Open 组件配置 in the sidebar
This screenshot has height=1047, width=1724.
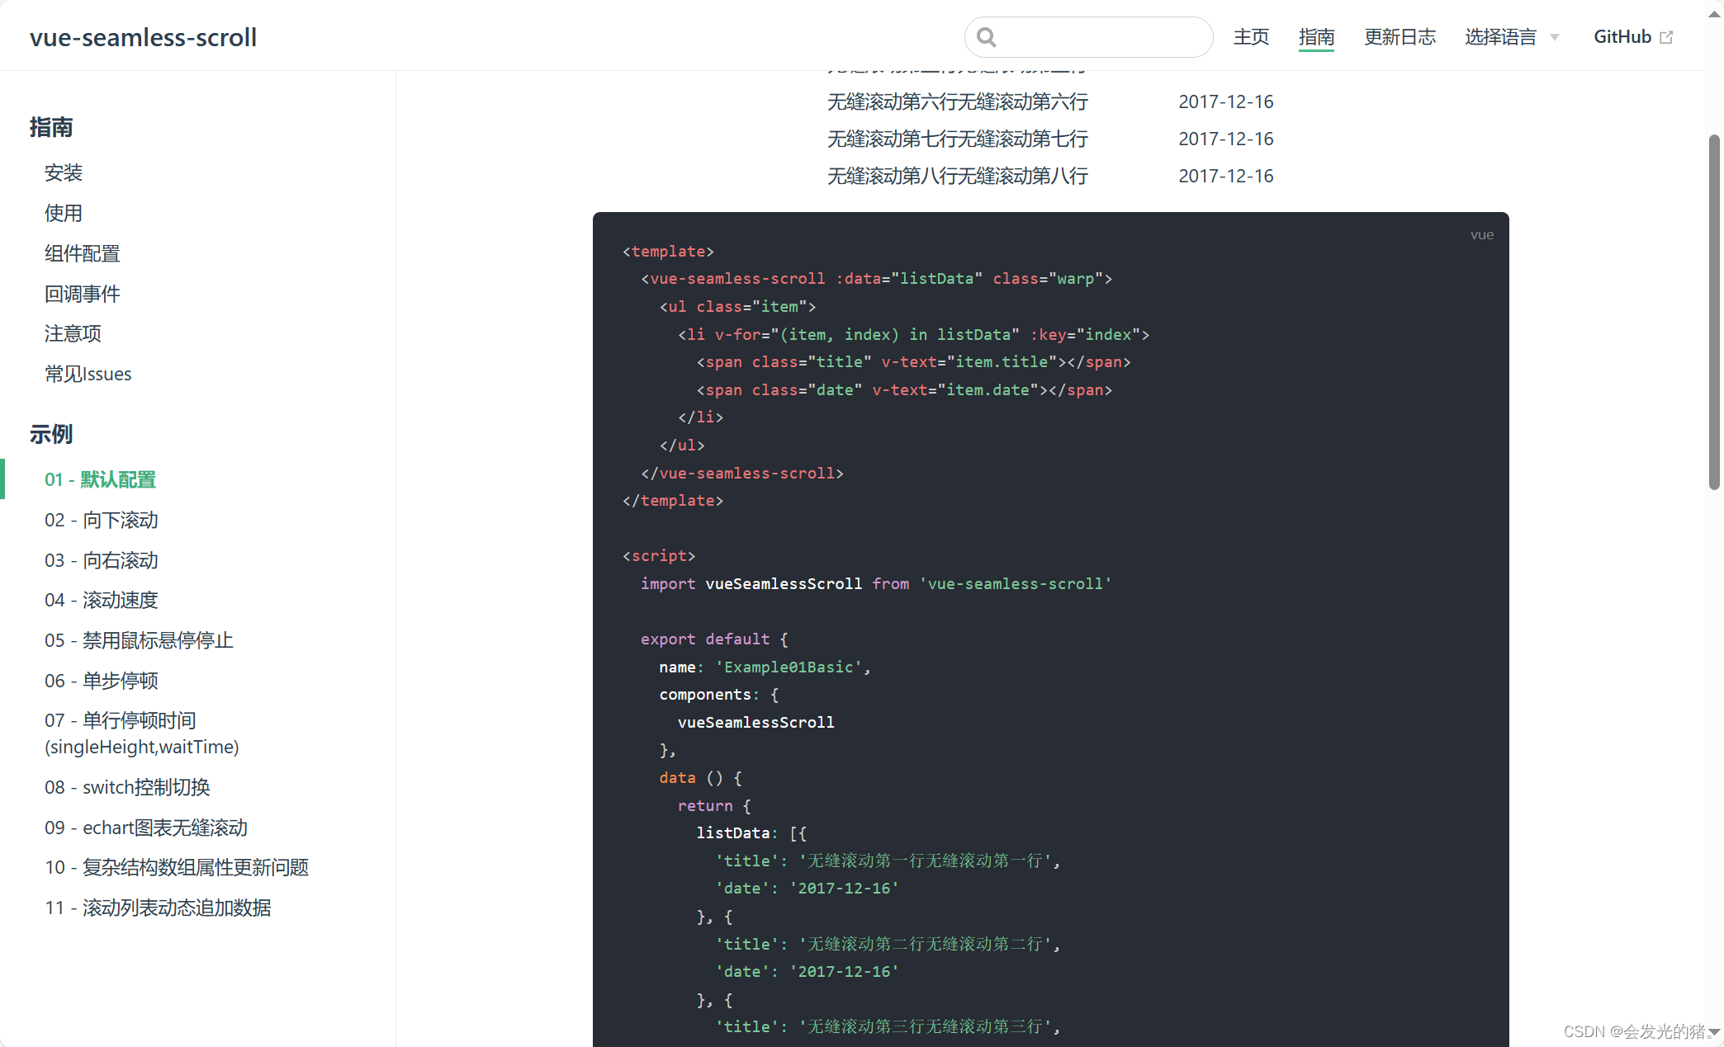pos(83,253)
